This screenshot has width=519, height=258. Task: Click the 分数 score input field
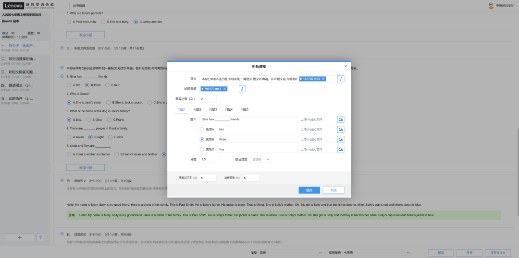point(210,159)
